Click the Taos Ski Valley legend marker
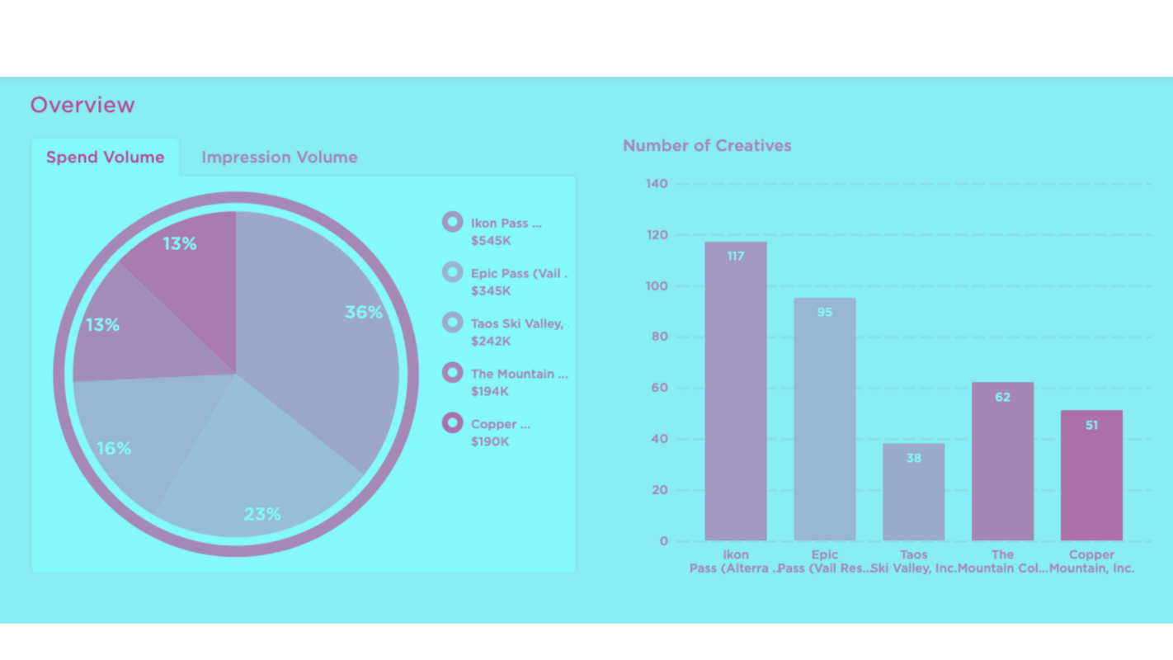This screenshot has height=660, width=1173. point(452,322)
